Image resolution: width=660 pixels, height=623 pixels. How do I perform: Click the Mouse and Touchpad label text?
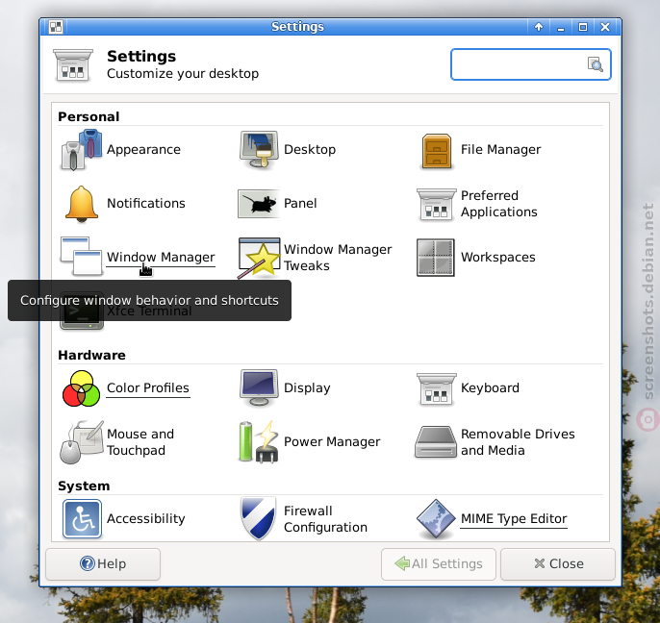(x=140, y=442)
